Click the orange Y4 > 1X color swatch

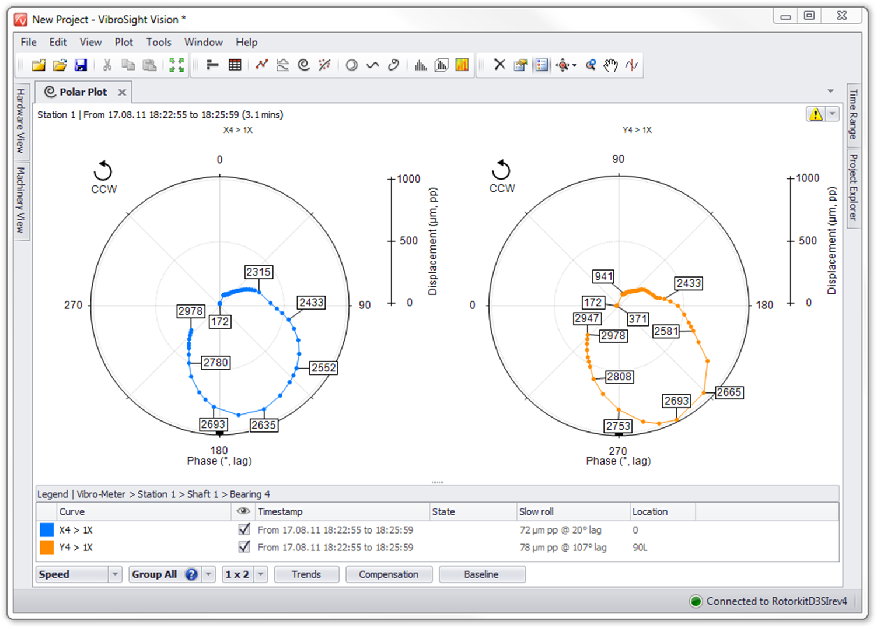pyautogui.click(x=47, y=547)
